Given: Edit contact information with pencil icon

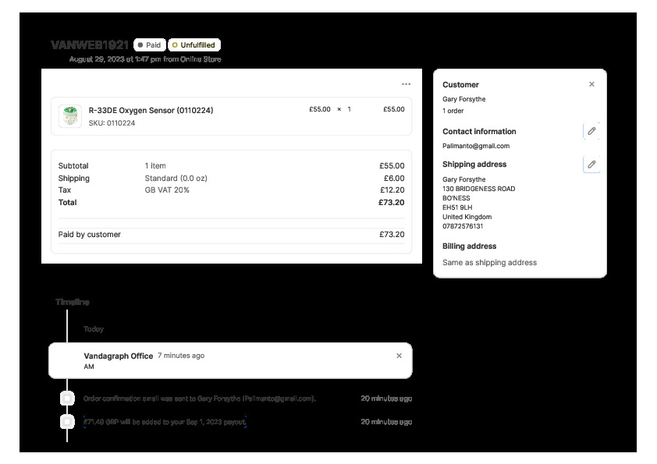Looking at the screenshot, I should coord(591,131).
